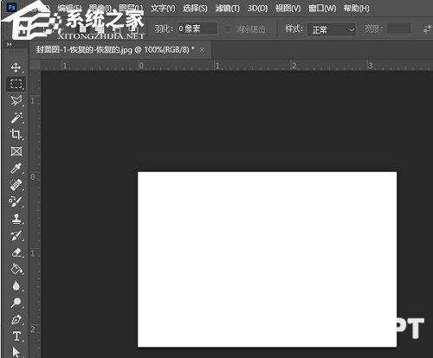Viewport: 433px width, 358px height.
Task: Select the Pen tool
Action: click(x=16, y=320)
